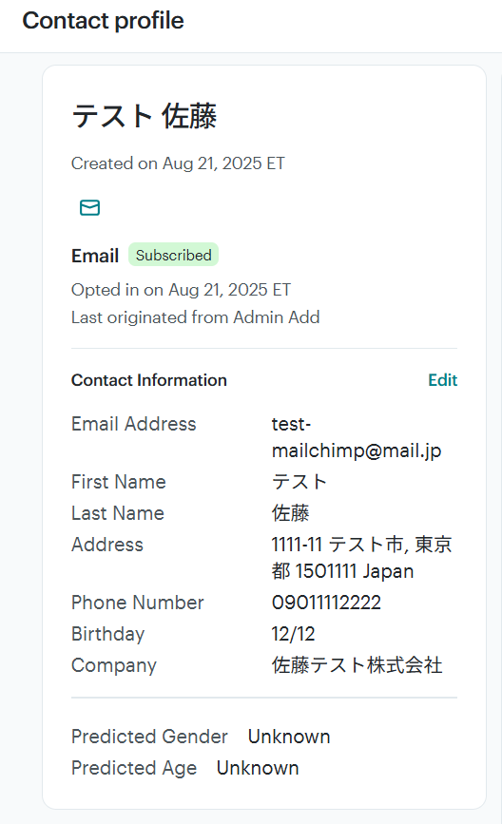Click the Phone Number field label
This screenshot has height=824, width=502.
pos(138,603)
